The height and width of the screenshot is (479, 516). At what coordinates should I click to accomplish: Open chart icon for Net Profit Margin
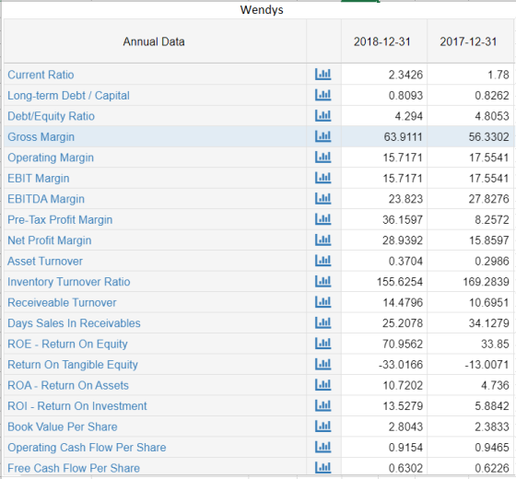(x=322, y=240)
